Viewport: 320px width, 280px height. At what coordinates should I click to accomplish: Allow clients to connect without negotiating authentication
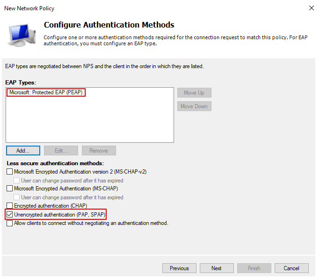[x=10, y=224]
